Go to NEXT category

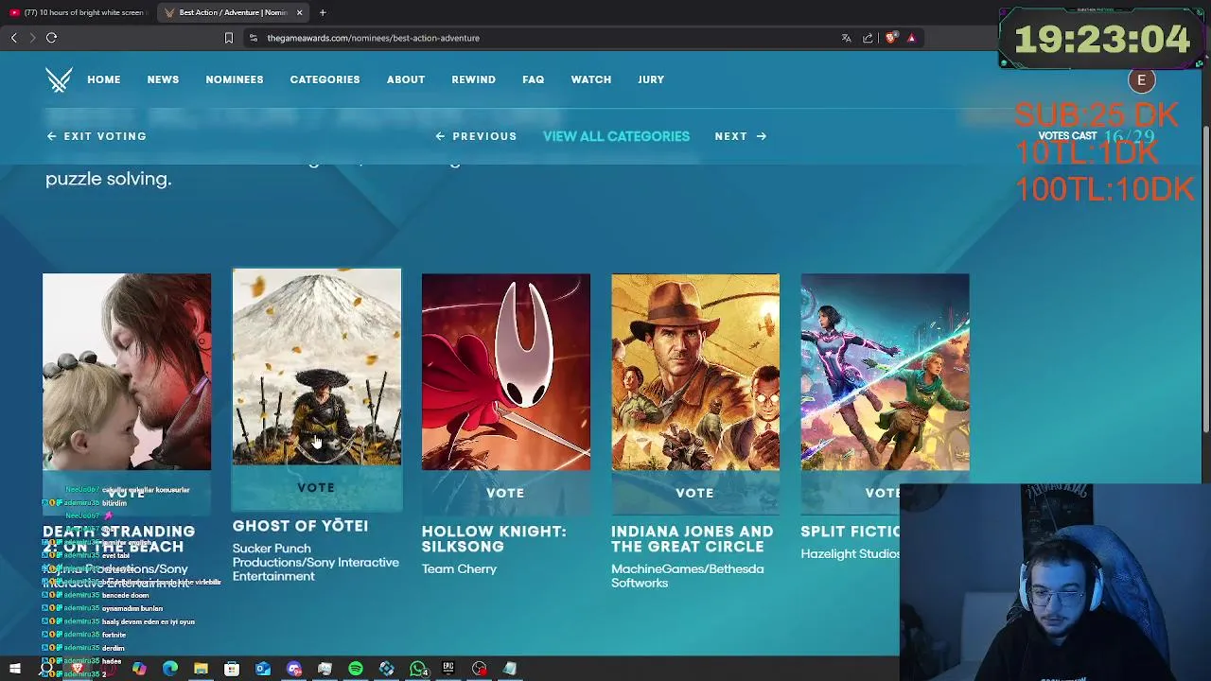tap(740, 136)
